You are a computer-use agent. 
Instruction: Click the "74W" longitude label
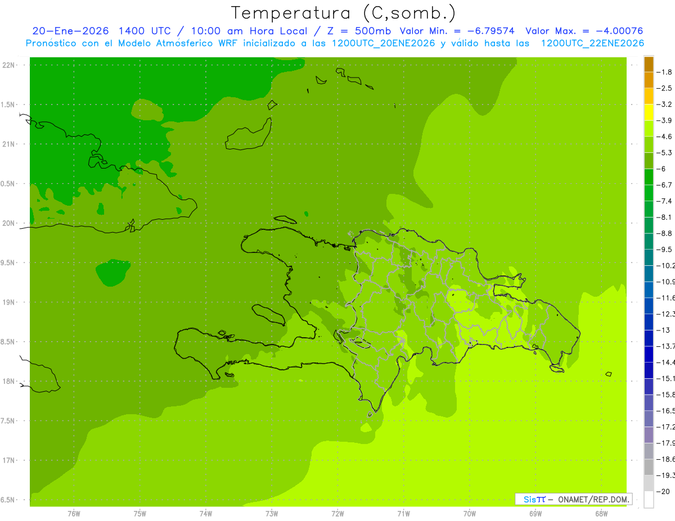205,513
